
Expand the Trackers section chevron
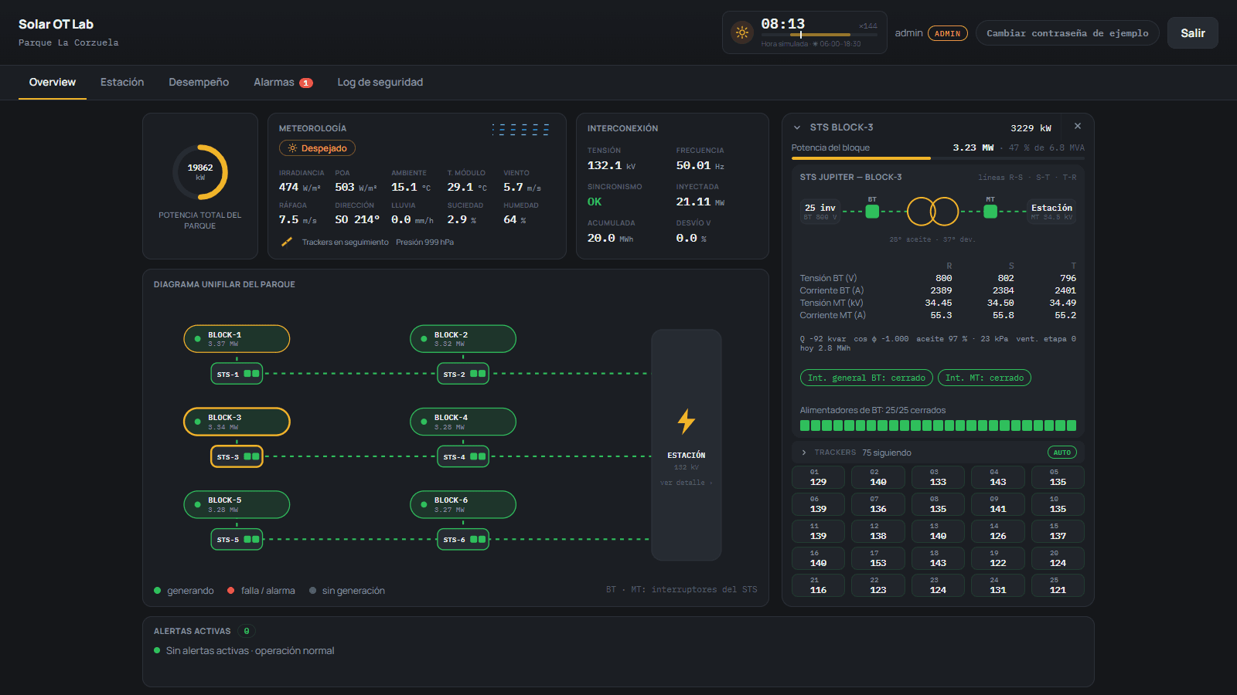[x=804, y=453]
